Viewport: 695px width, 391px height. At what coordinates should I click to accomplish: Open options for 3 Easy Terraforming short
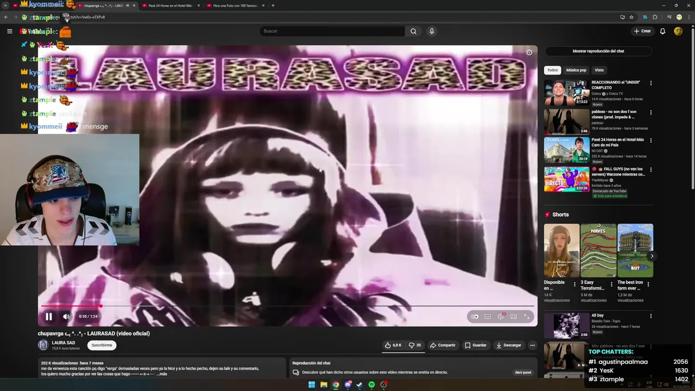tap(611, 284)
